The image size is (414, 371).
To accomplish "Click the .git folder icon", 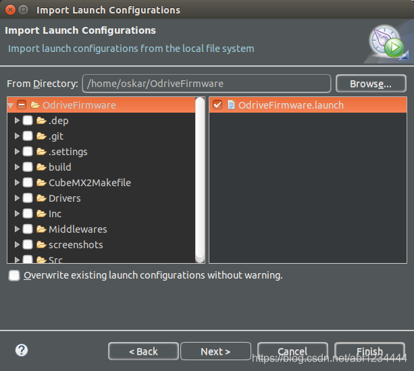I will coord(41,136).
